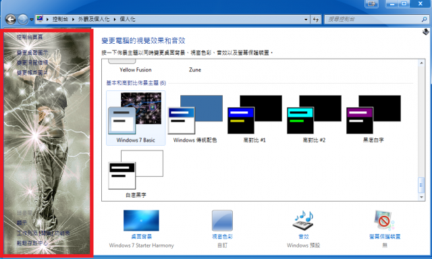Open 變更桌面圖示 link

(x=32, y=53)
